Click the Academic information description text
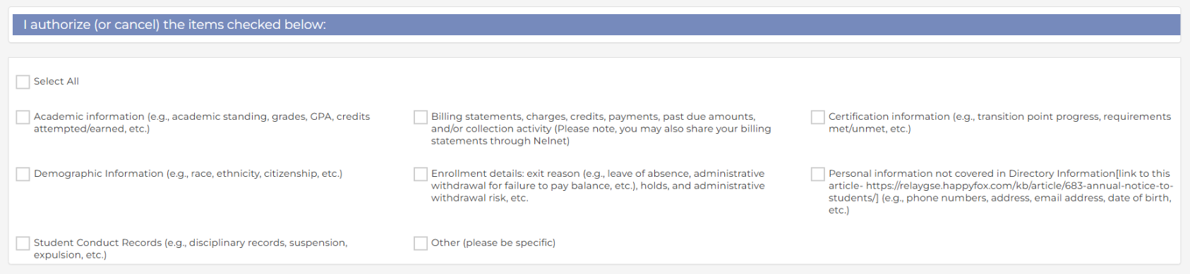Viewport: 1190px width, 274px height. tap(202, 123)
